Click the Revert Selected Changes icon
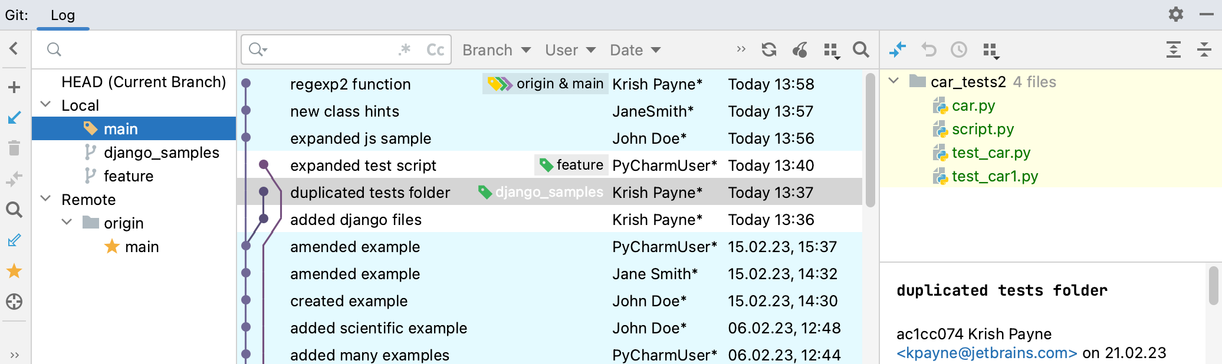The image size is (1222, 364). tap(928, 50)
